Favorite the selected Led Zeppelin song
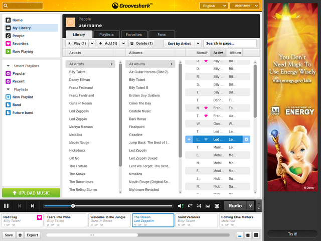Viewport: 321px width, 241px height. click(x=206, y=140)
